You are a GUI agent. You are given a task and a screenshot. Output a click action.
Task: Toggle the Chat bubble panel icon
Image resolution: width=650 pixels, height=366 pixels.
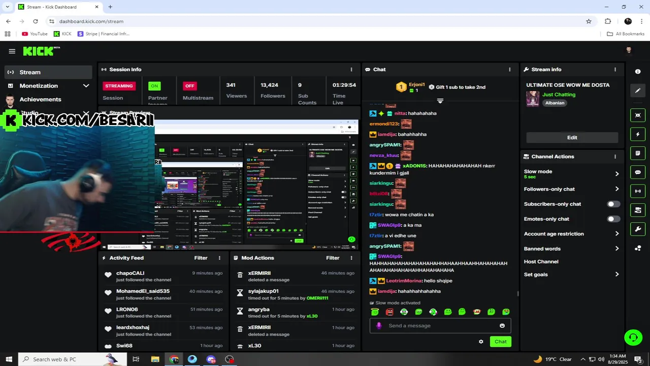coord(638,172)
